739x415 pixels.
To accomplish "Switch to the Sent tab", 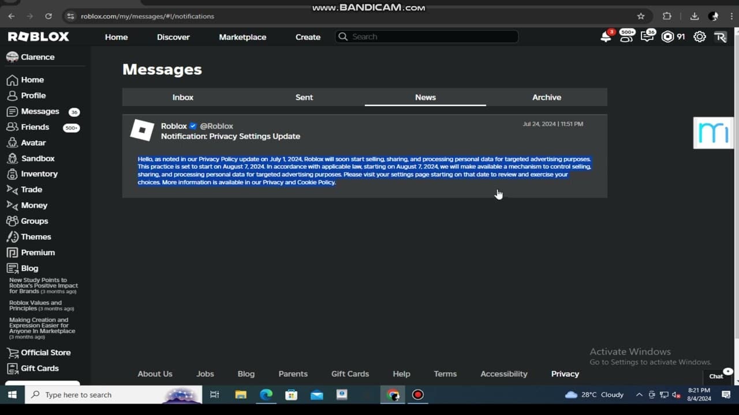I will pos(304,97).
